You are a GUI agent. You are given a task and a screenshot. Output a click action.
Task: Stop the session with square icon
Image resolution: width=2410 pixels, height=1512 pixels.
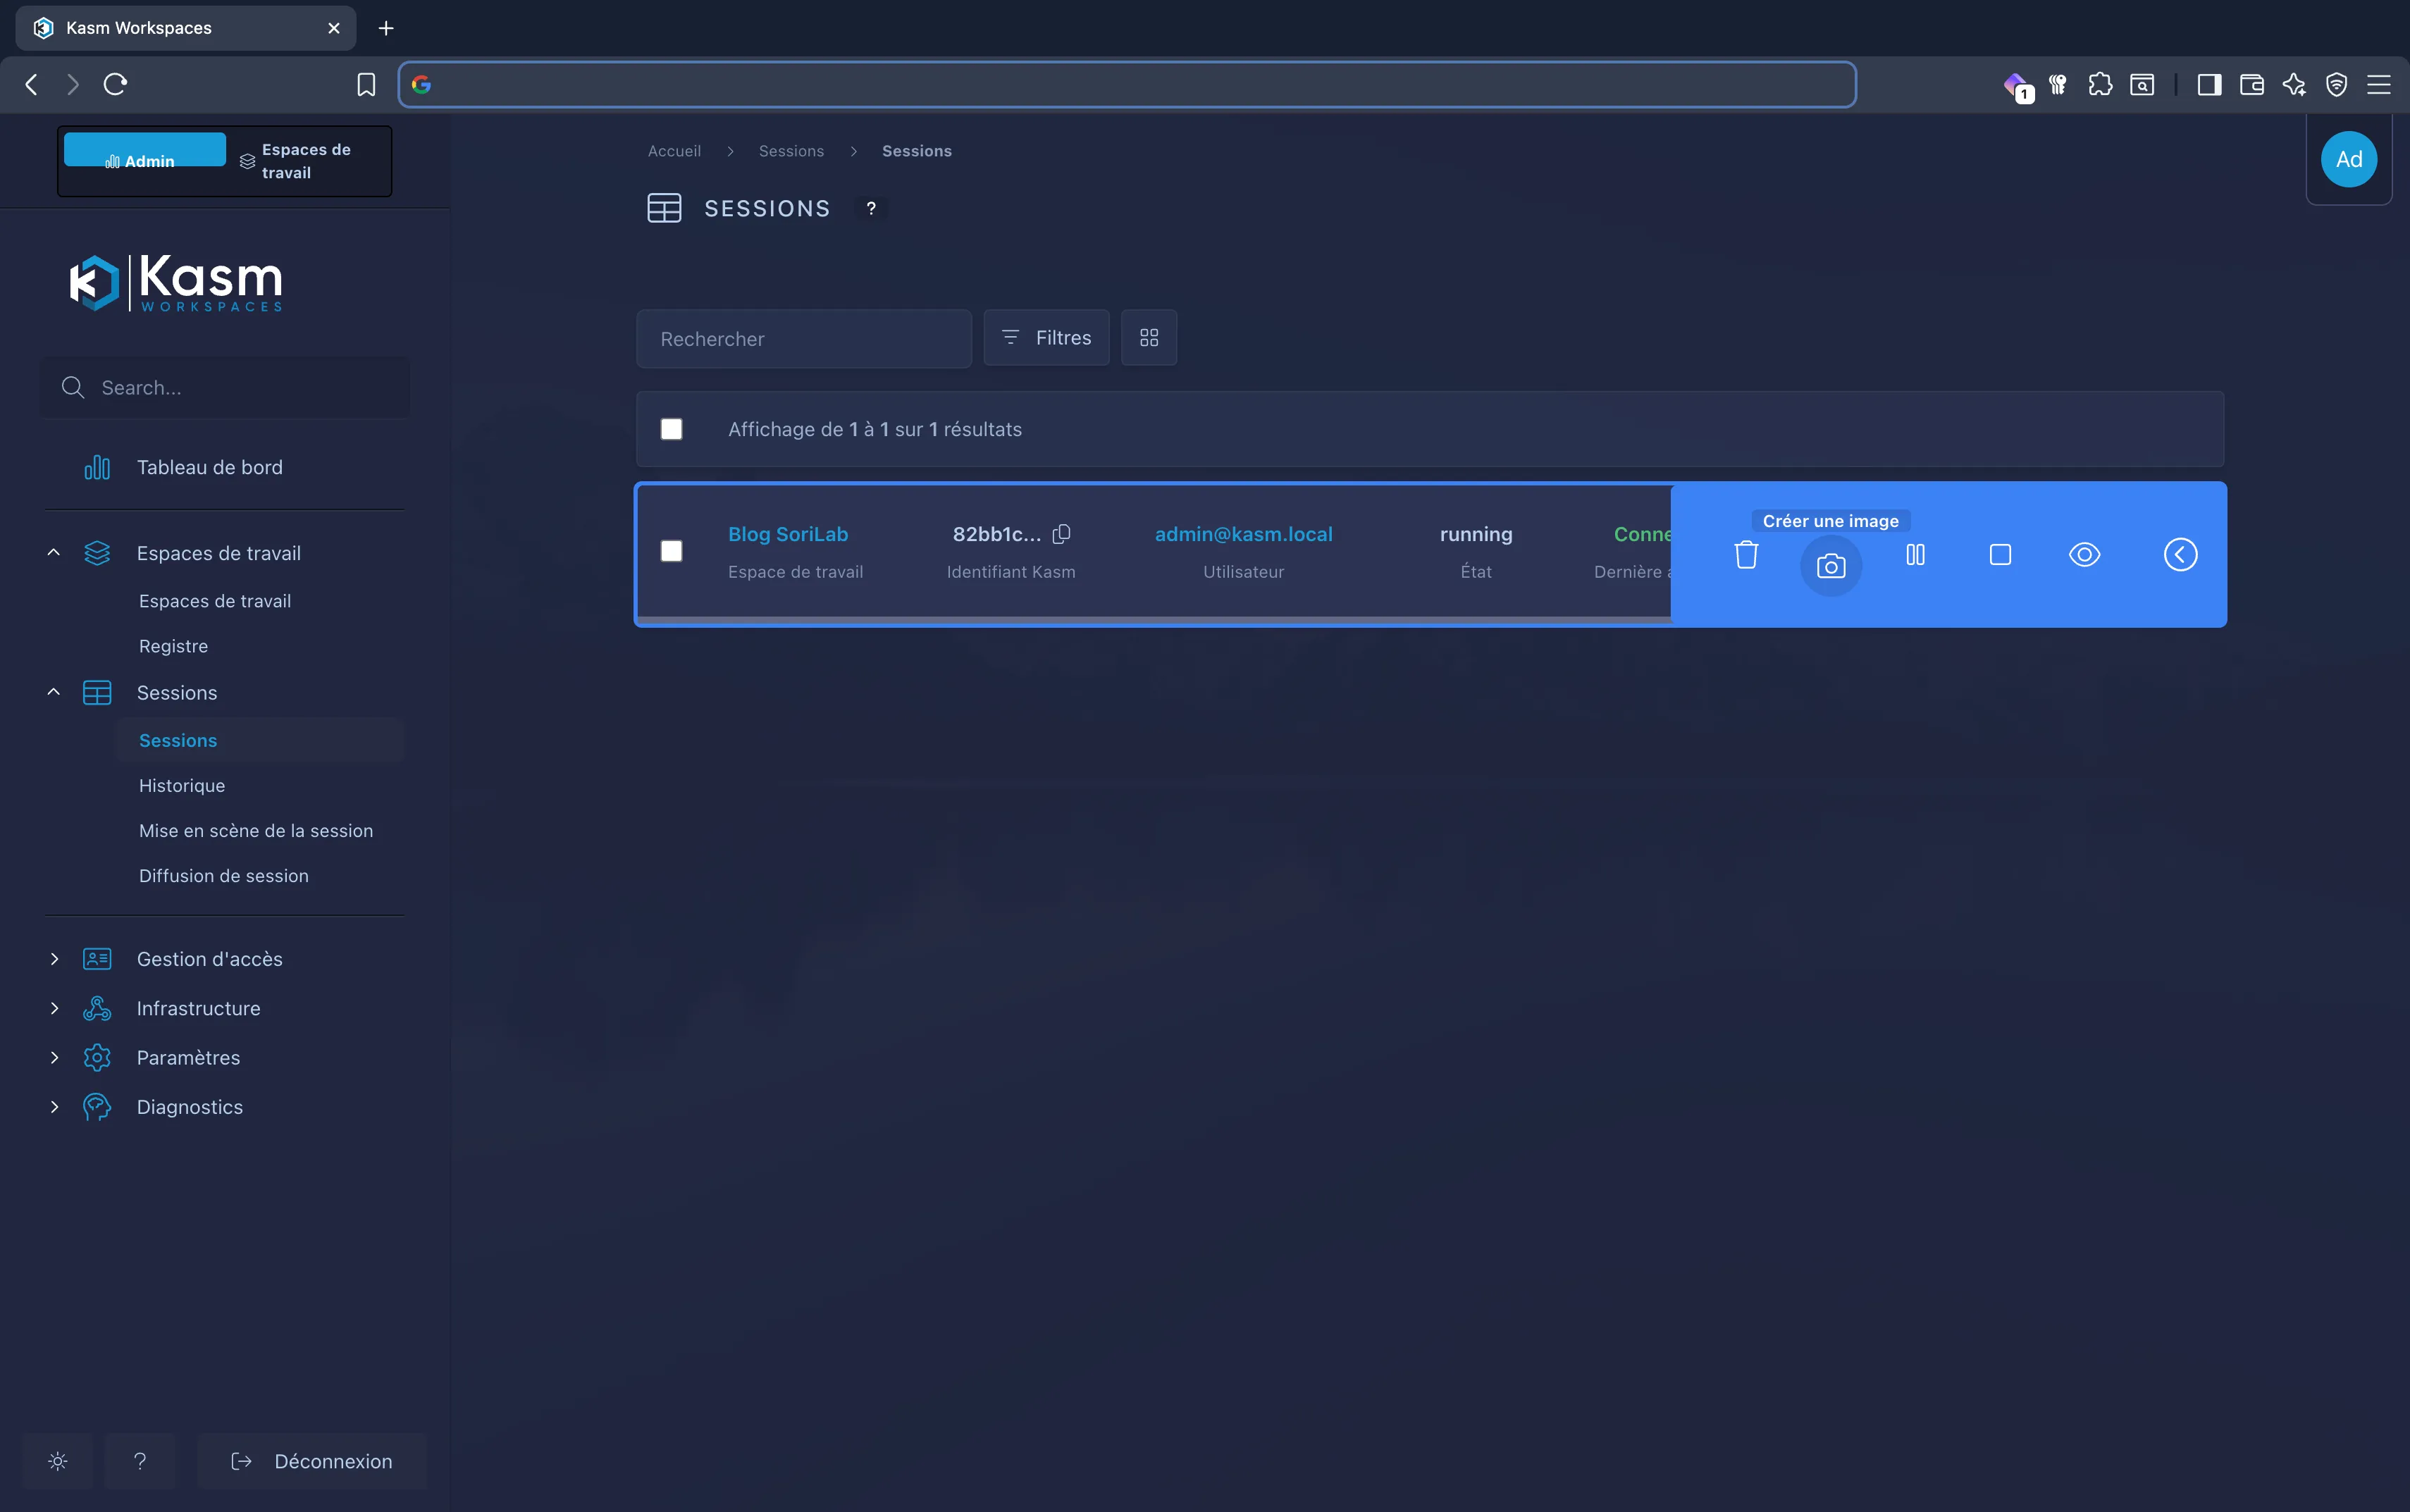2000,555
